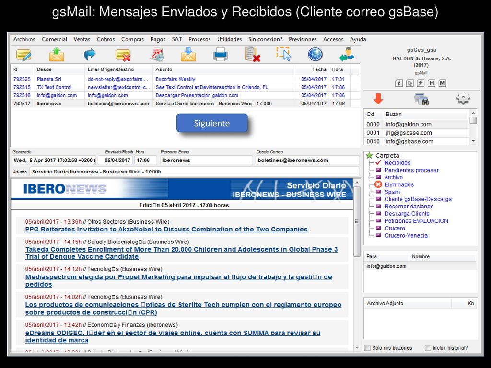Select the Crucero-Venecia folder
Image resolution: width=491 pixels, height=368 pixels.
point(406,235)
